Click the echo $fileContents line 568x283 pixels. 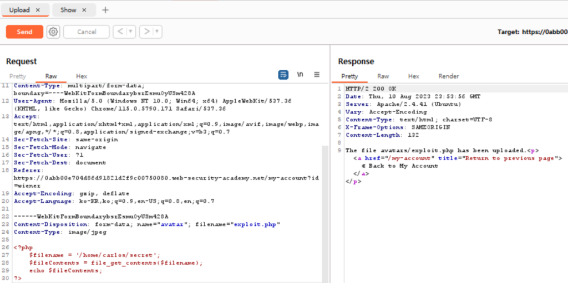[66, 271]
